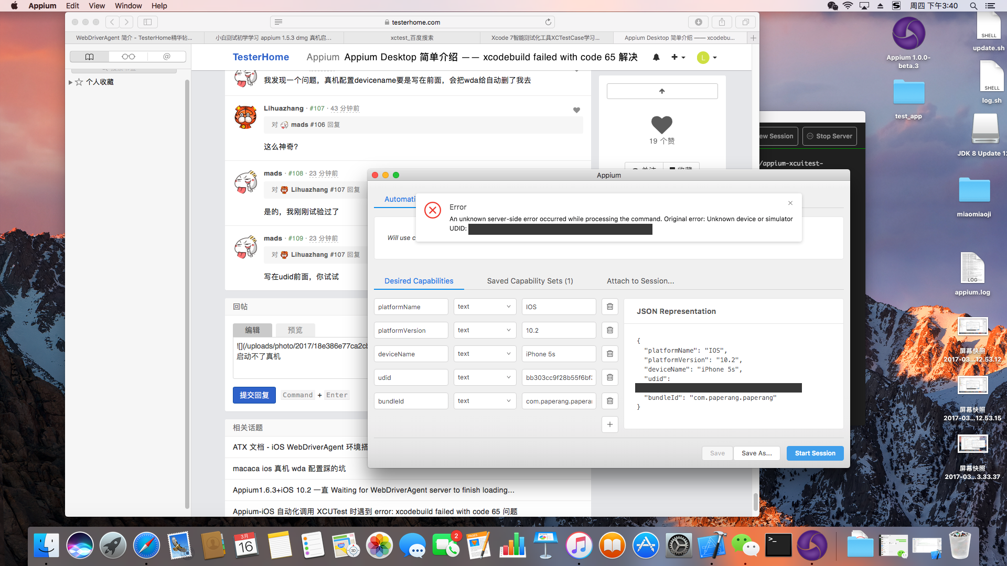Reload the Safari page
The height and width of the screenshot is (566, 1007).
tap(548, 22)
